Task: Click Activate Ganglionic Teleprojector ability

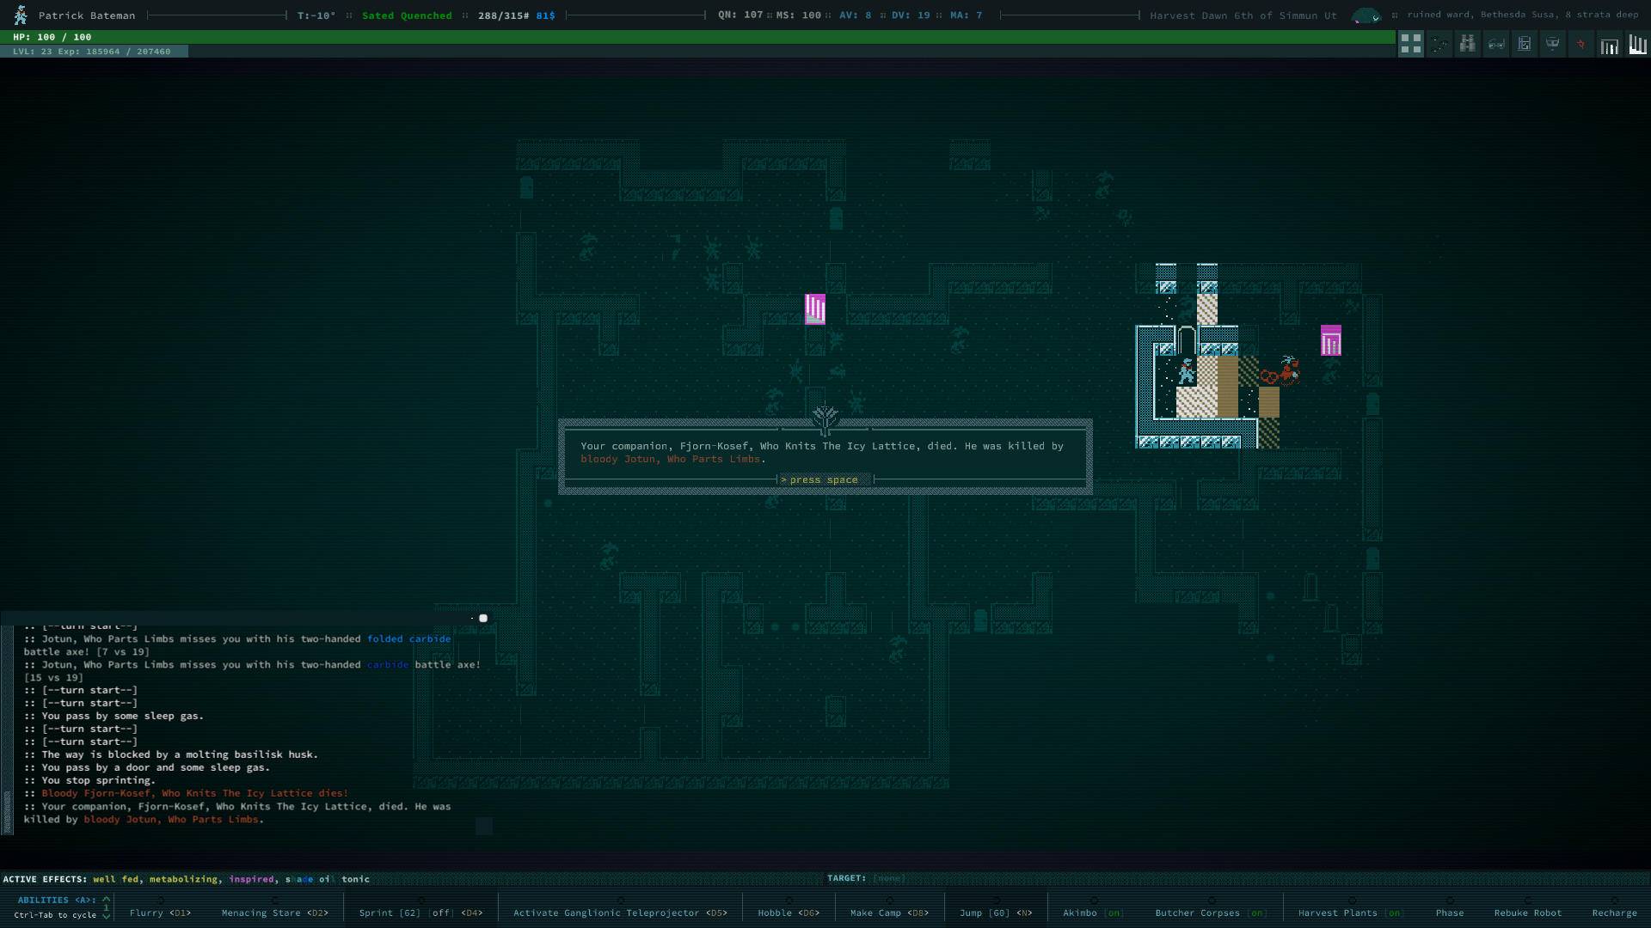Action: pyautogui.click(x=619, y=913)
